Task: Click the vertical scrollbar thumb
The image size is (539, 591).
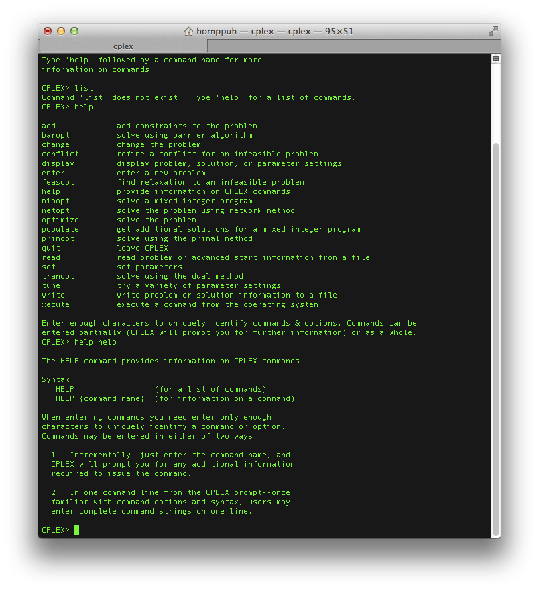Action: click(x=495, y=338)
